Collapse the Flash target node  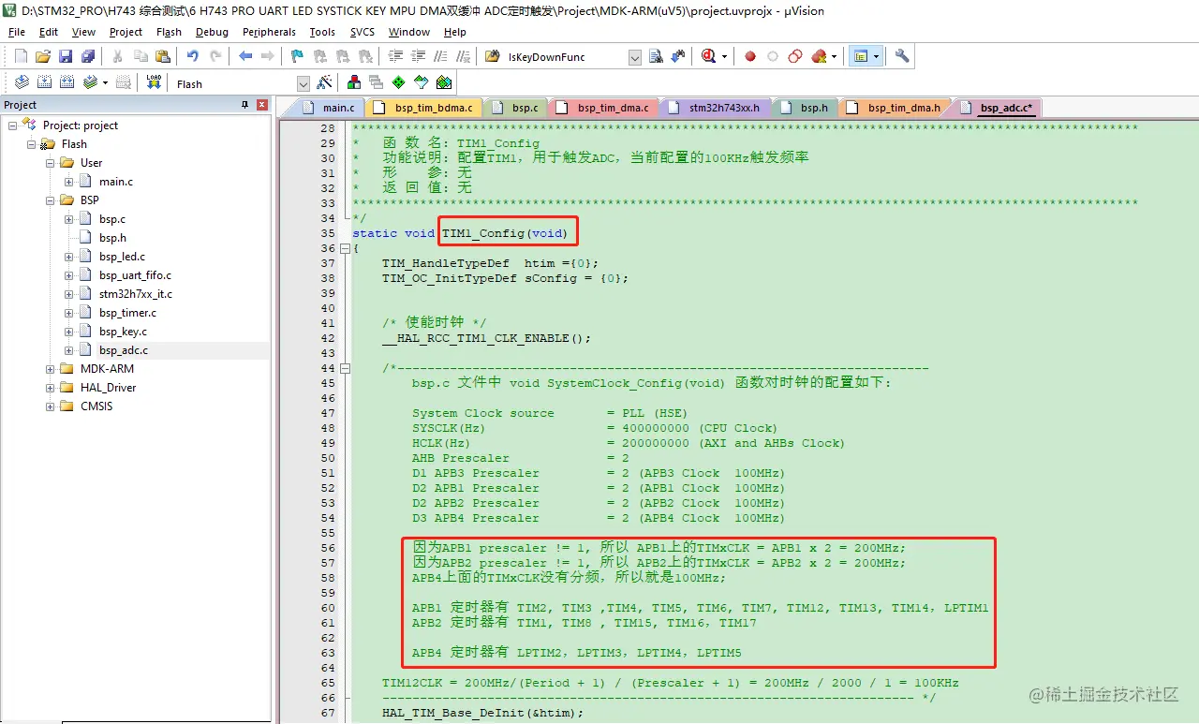click(x=31, y=144)
